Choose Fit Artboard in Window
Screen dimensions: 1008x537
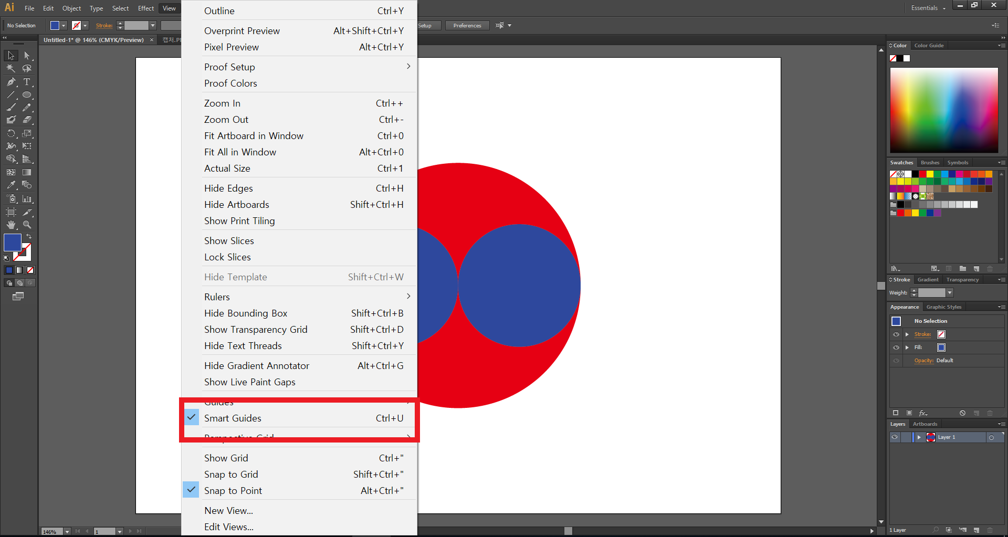(x=299, y=136)
